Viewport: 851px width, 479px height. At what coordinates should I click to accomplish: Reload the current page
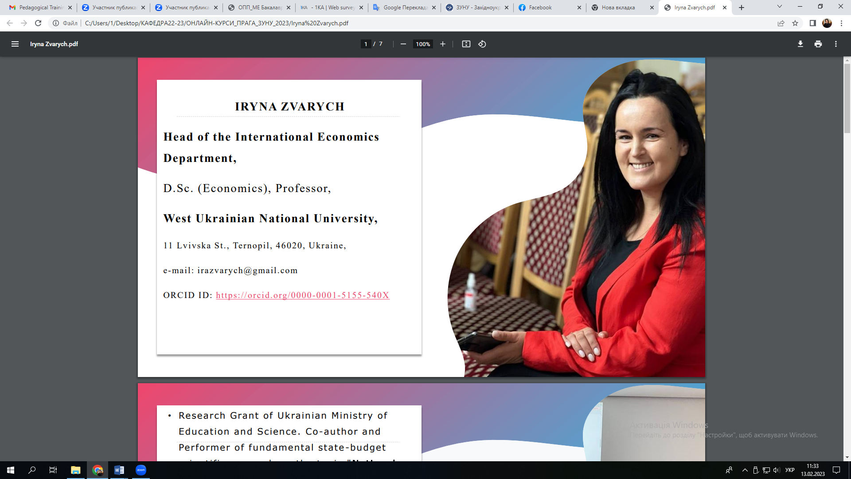tap(38, 23)
